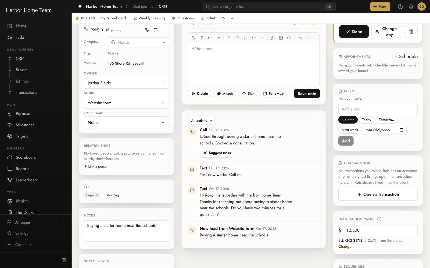
Task: Open notifications bell
Action: tap(411, 7)
